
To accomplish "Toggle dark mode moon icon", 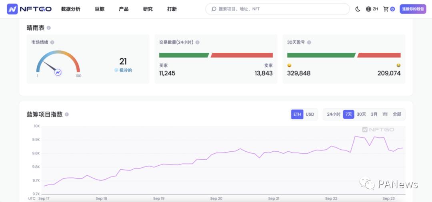I will point(358,9).
